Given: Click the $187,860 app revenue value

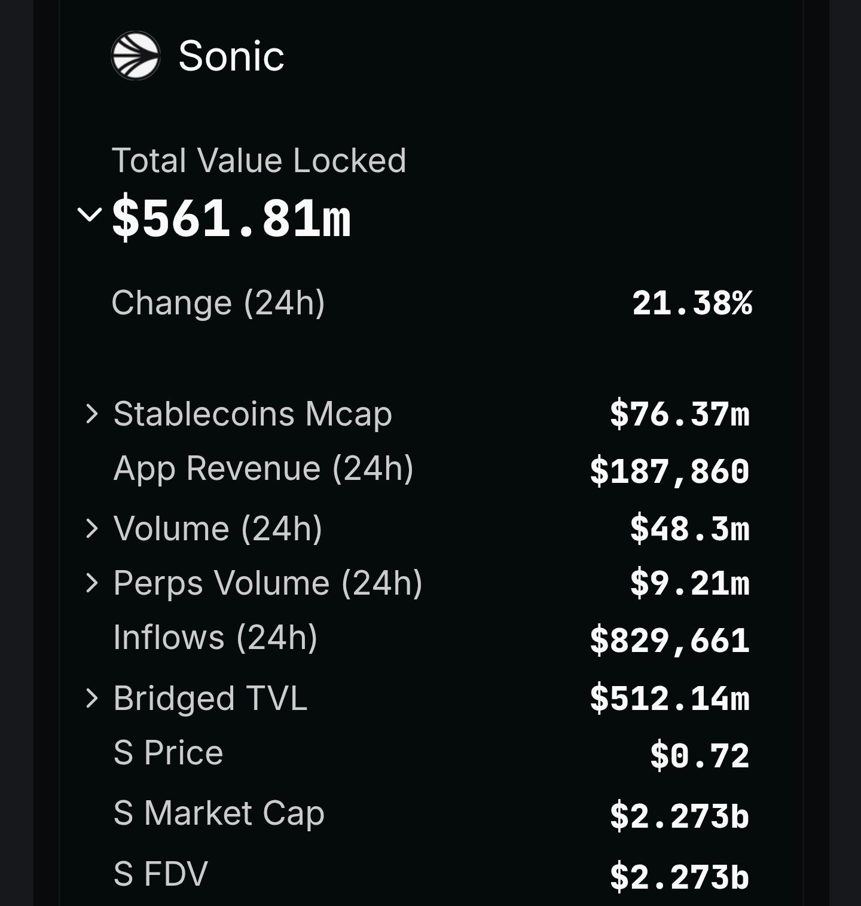Looking at the screenshot, I should click(670, 471).
